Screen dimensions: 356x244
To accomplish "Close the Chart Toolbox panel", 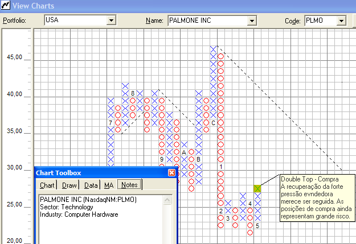I will coord(171,173).
